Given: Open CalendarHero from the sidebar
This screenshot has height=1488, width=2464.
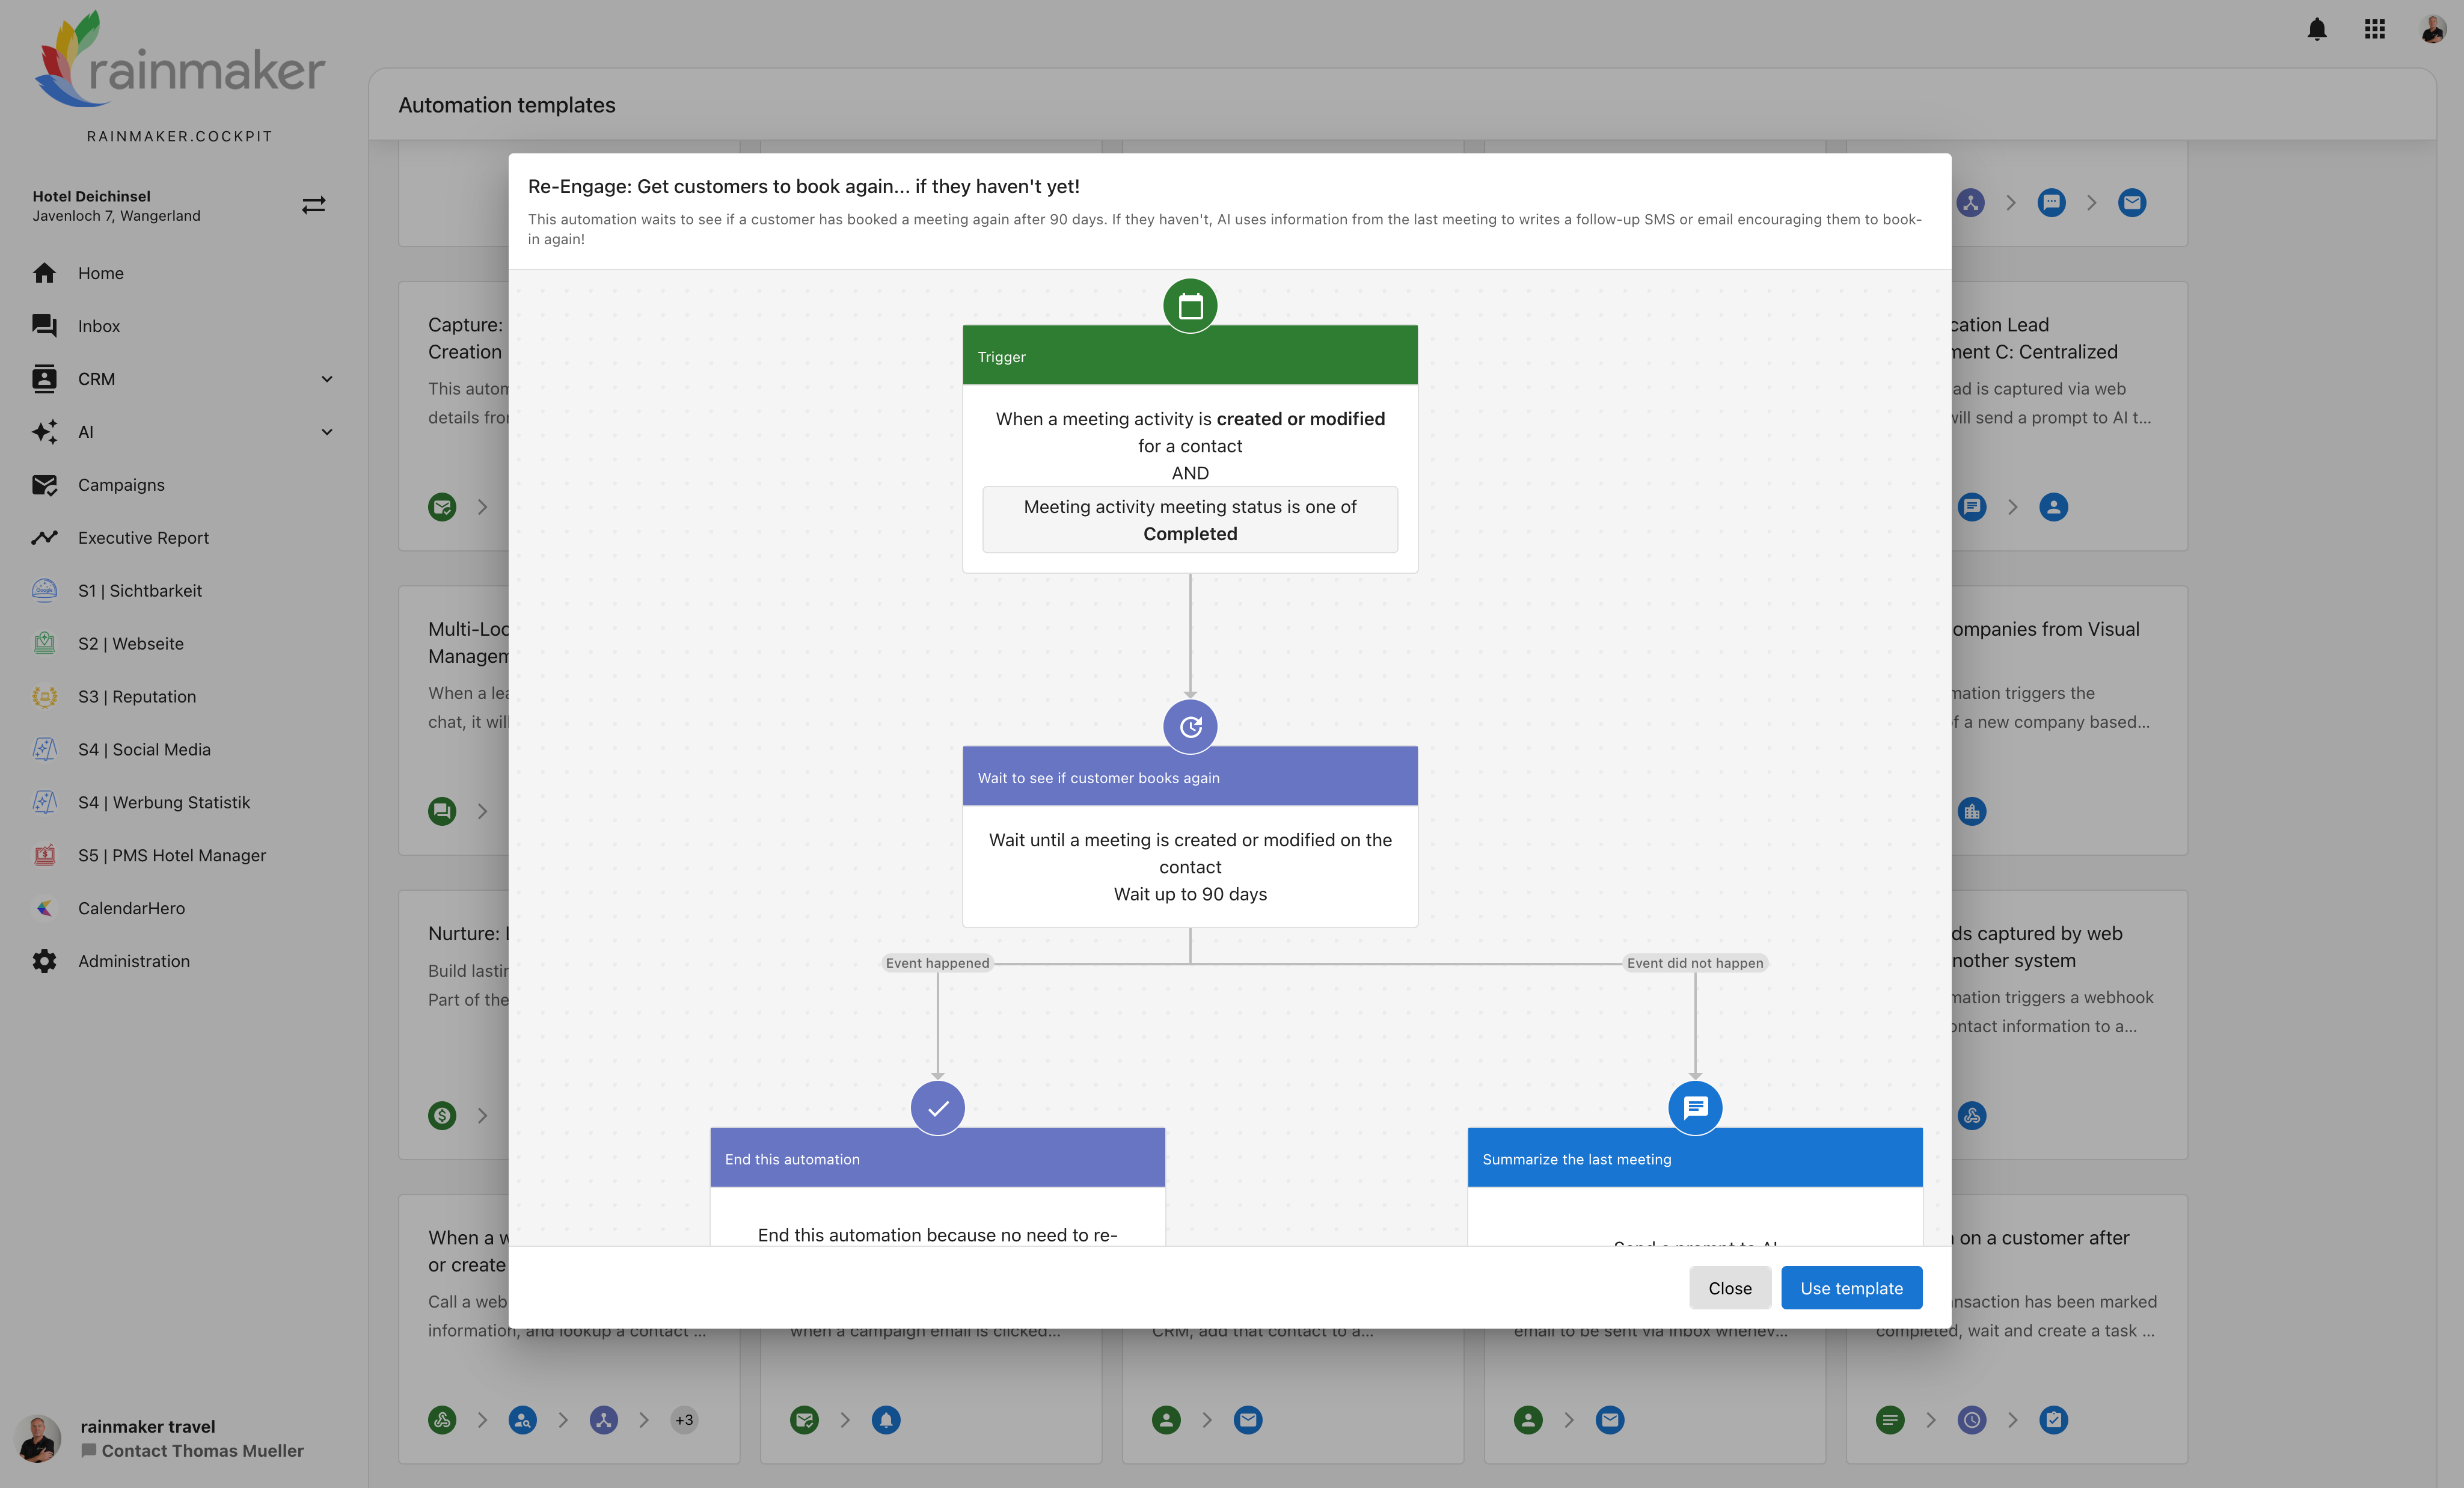Looking at the screenshot, I should 131,908.
